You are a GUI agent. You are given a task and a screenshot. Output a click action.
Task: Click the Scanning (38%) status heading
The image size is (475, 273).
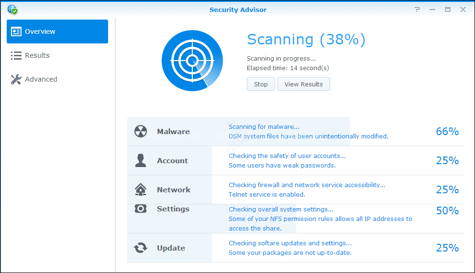(306, 40)
